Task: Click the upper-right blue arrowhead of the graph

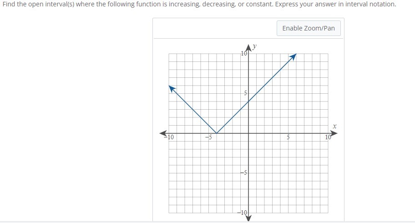Action: coord(293,57)
